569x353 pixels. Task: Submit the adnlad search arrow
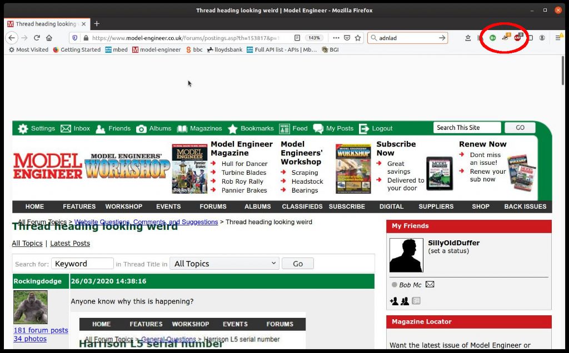(x=442, y=38)
